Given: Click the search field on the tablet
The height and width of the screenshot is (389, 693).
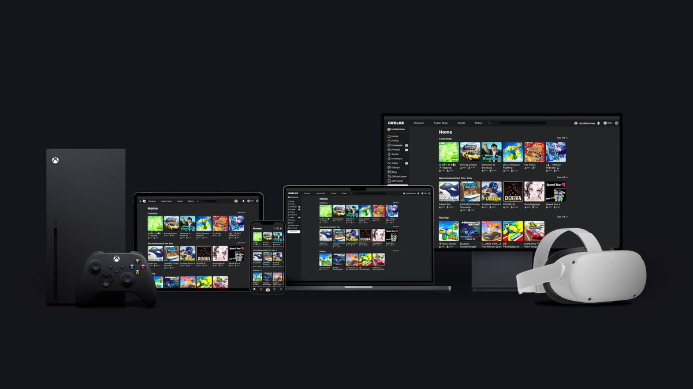Looking at the screenshot, I should coord(207,201).
